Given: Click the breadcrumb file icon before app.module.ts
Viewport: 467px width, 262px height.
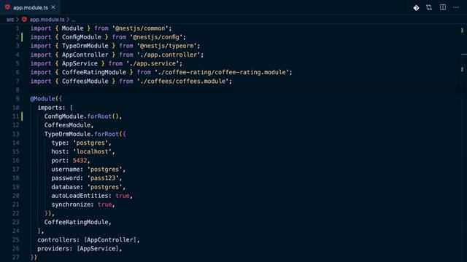Looking at the screenshot, I should tap(24, 20).
